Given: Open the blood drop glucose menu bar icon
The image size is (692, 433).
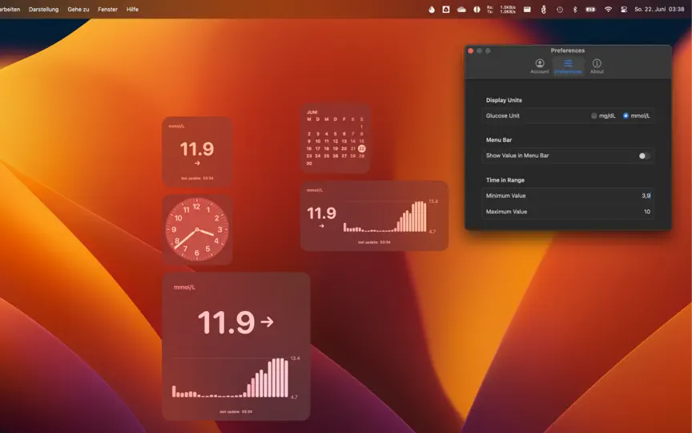Looking at the screenshot, I should click(432, 10).
